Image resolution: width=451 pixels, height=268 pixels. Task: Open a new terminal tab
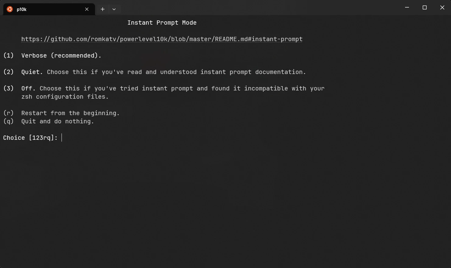click(x=103, y=9)
